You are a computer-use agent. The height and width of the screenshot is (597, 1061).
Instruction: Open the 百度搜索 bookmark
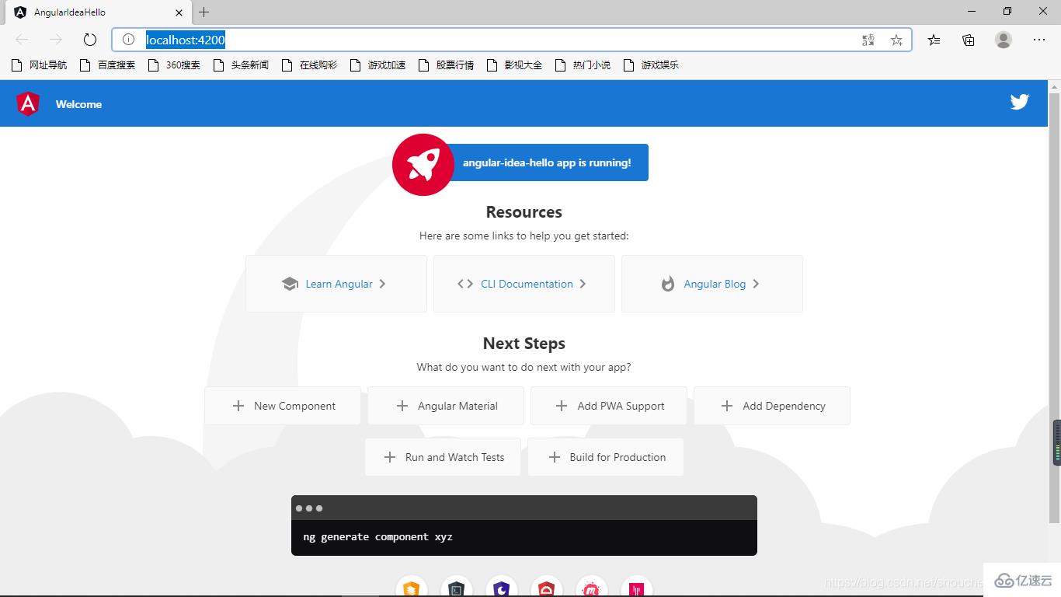(x=108, y=65)
